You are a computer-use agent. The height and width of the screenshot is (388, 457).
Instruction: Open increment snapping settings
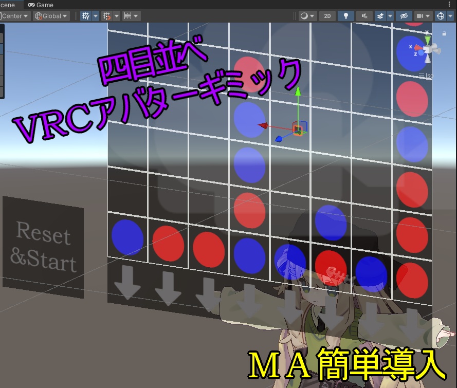coord(131,16)
